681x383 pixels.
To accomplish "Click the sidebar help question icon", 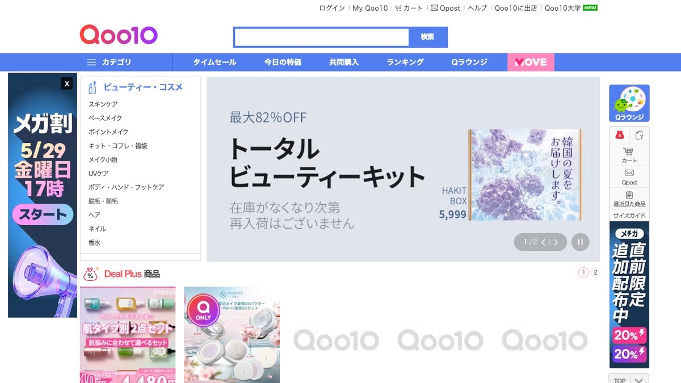I will pyautogui.click(x=640, y=135).
